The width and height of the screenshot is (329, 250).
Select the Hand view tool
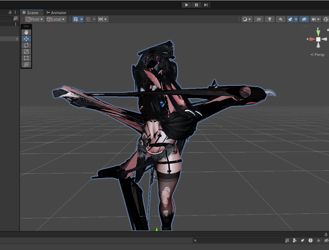[x=26, y=32]
